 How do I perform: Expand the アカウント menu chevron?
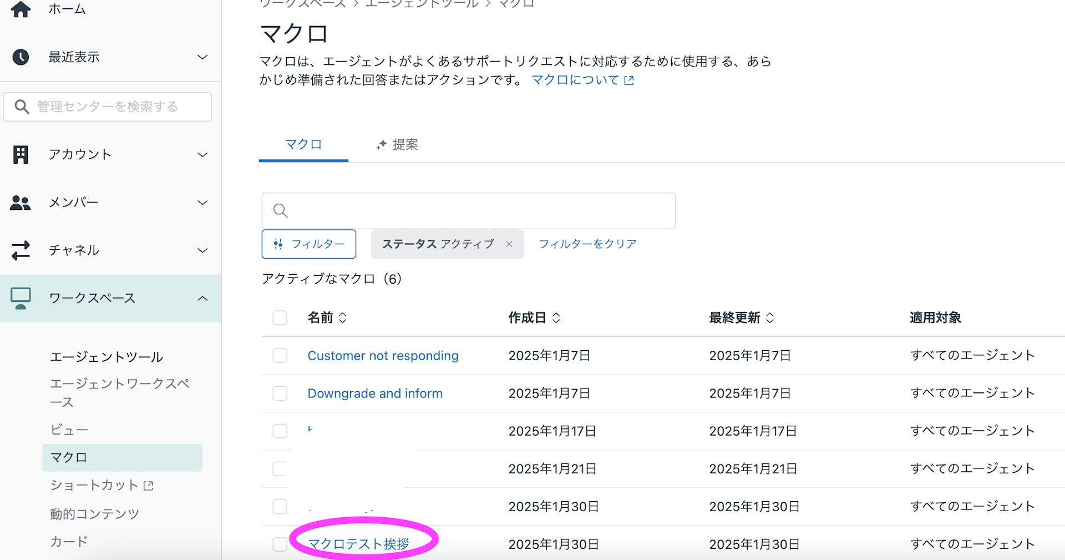click(202, 154)
